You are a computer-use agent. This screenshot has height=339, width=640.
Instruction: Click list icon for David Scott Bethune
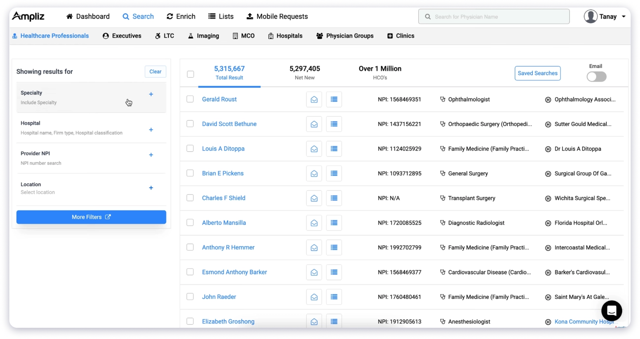pos(334,124)
